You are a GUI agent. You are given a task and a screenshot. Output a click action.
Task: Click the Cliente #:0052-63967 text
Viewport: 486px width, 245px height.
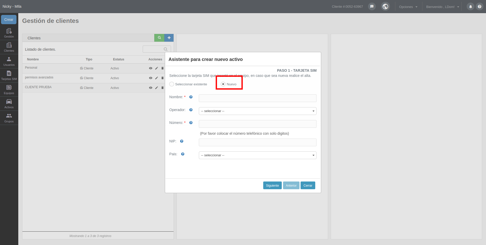(x=347, y=7)
